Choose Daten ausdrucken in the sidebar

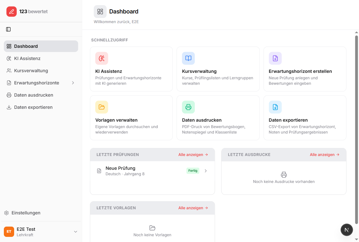[x=41, y=95]
